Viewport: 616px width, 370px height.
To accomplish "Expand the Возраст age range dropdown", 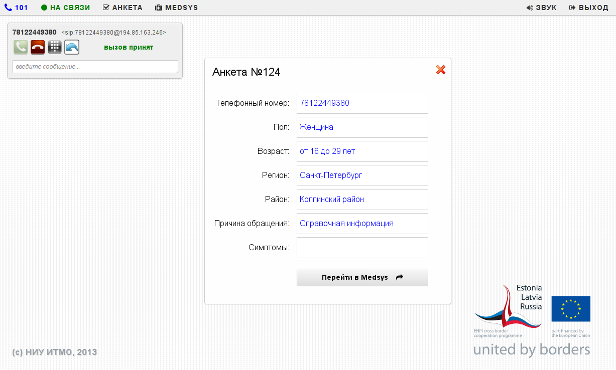I will pyautogui.click(x=362, y=151).
